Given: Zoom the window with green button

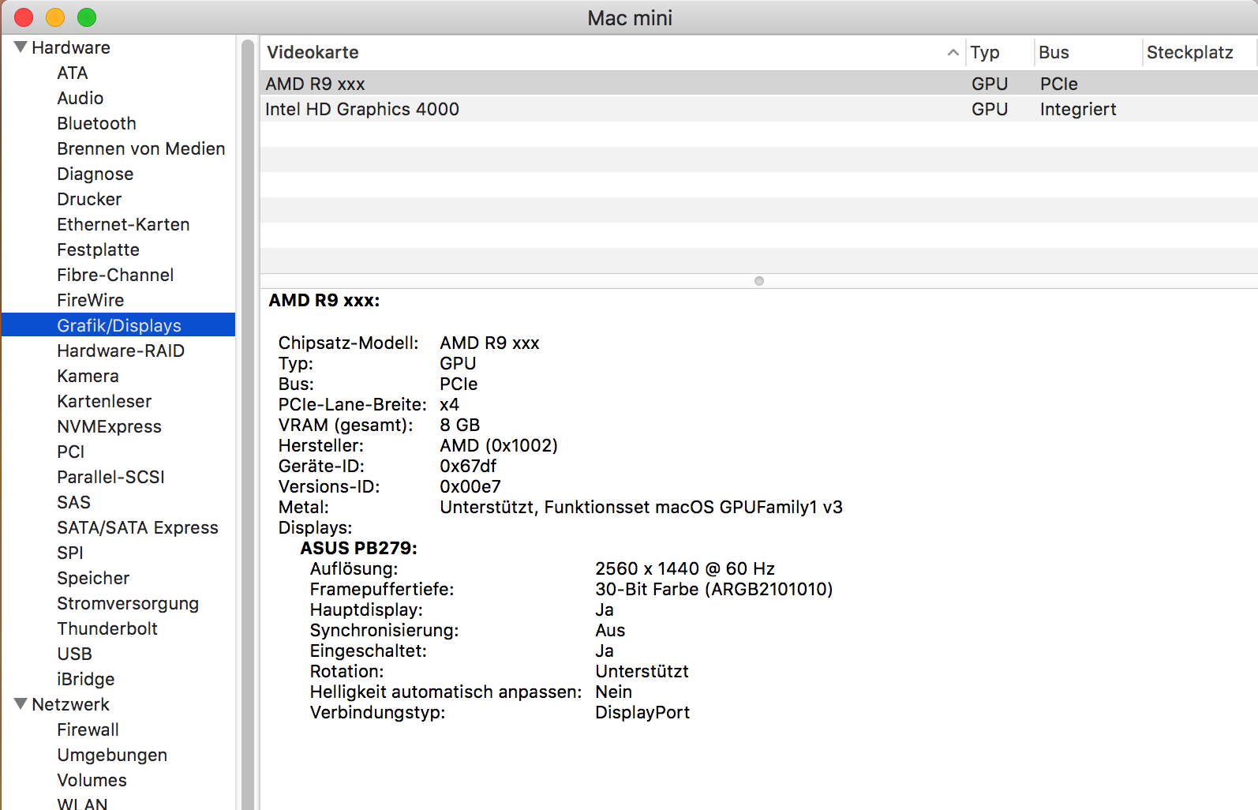Looking at the screenshot, I should 87,17.
